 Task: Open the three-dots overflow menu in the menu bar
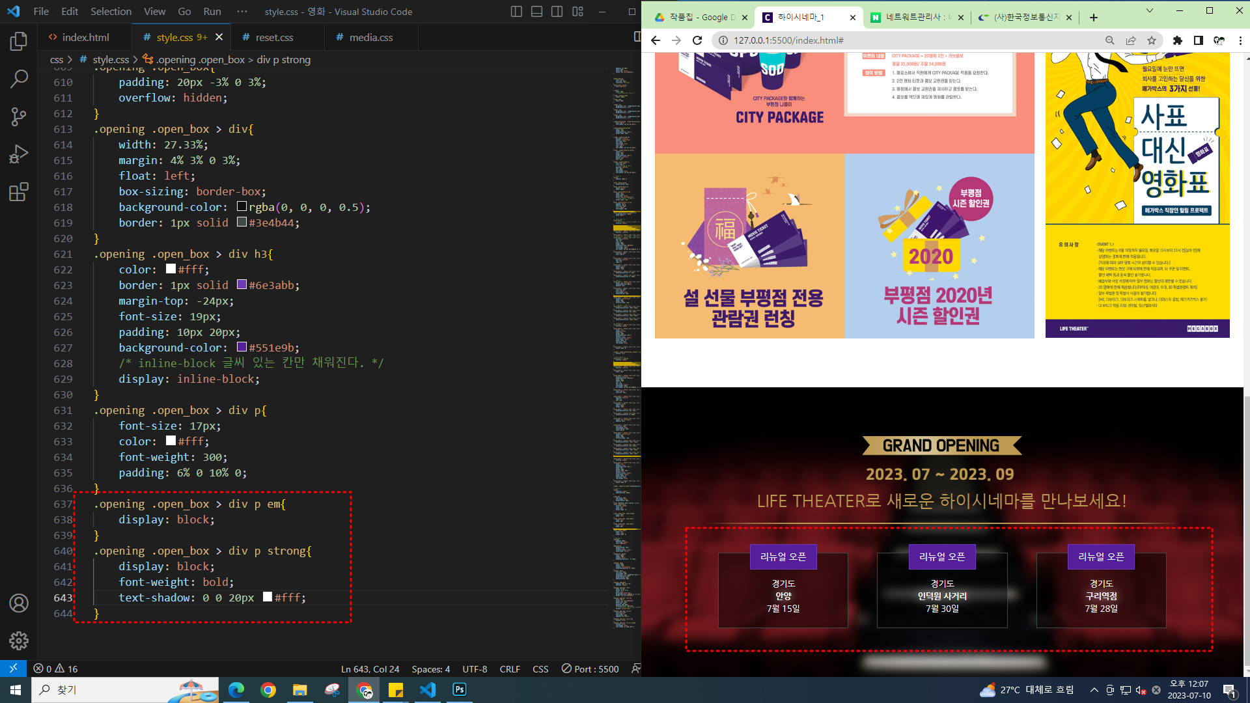242,12
